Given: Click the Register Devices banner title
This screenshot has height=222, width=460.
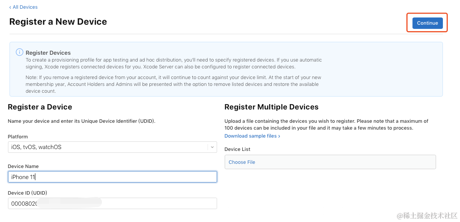Looking at the screenshot, I should pyautogui.click(x=48, y=53).
